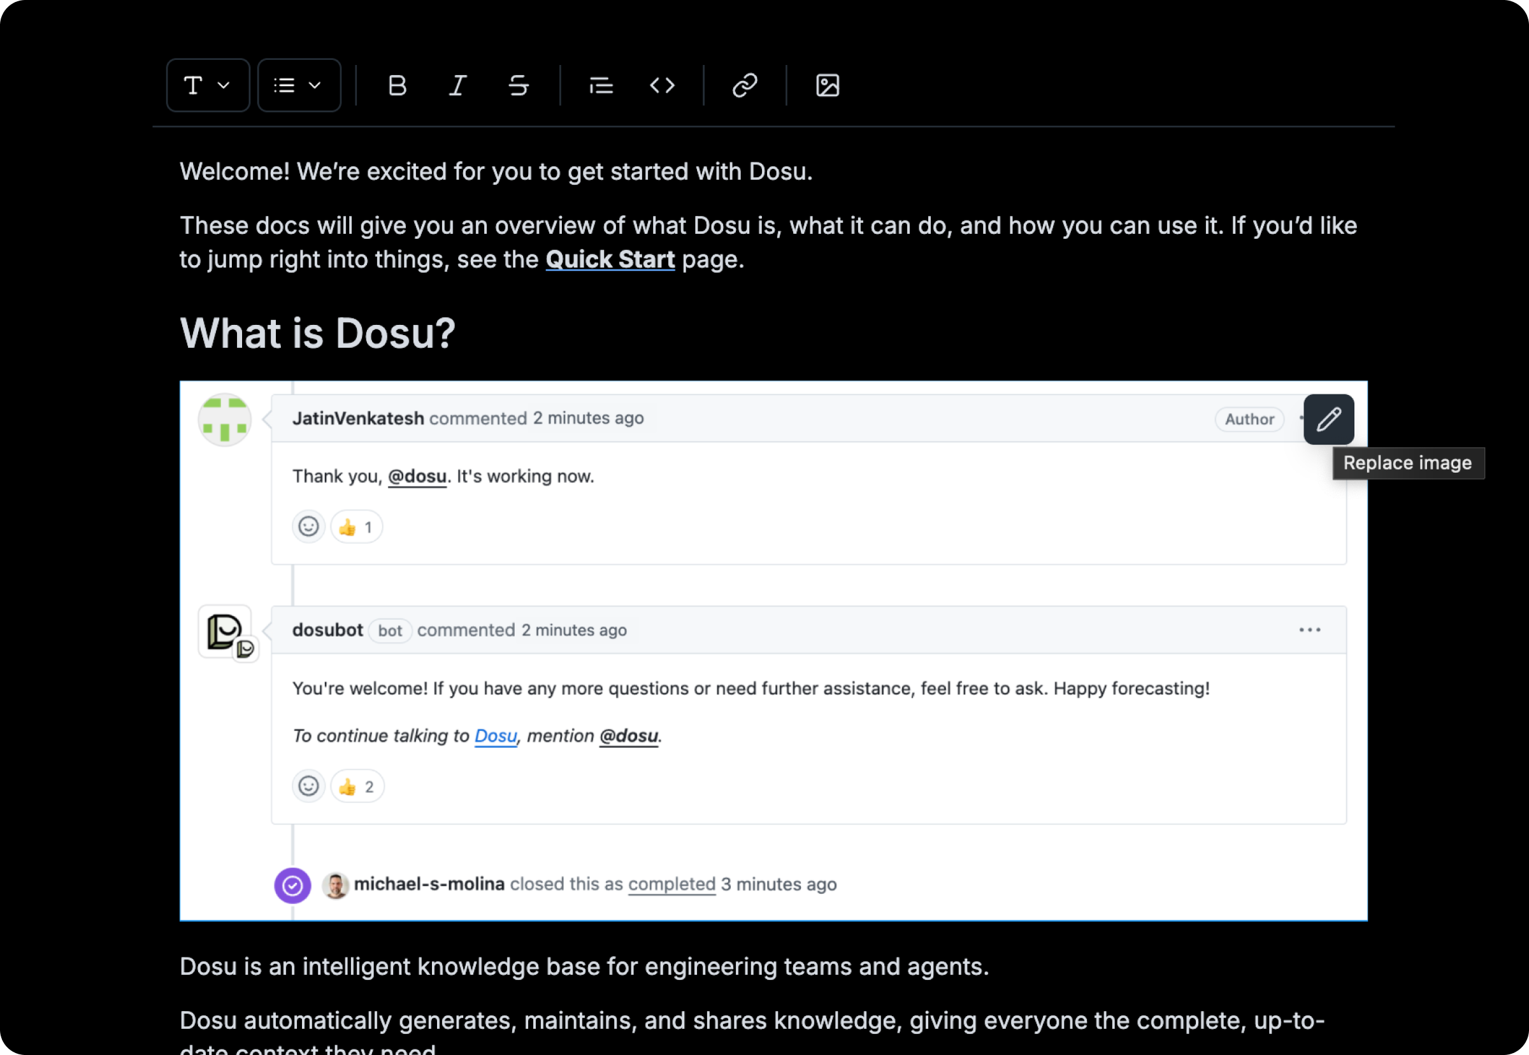Screen dimensions: 1529x1055
Task: Insert a blockquote
Action: 600,85
